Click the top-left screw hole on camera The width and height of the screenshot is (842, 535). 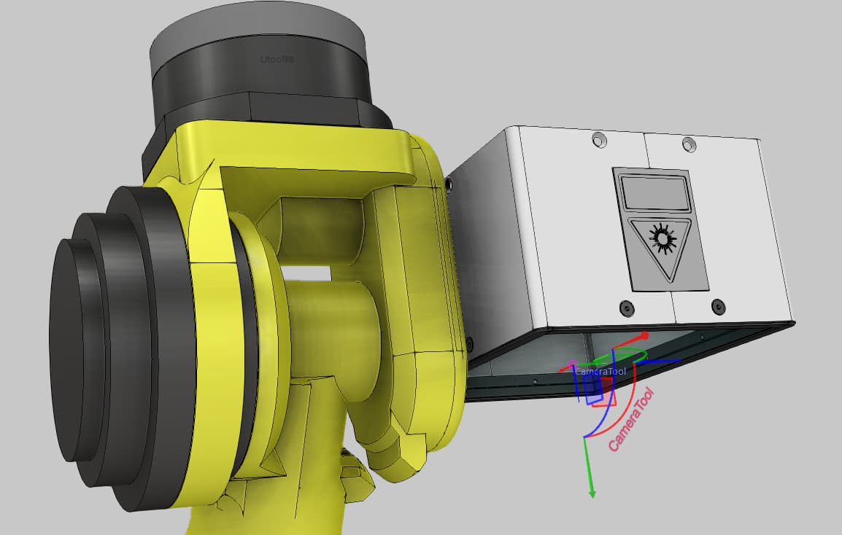coord(599,141)
